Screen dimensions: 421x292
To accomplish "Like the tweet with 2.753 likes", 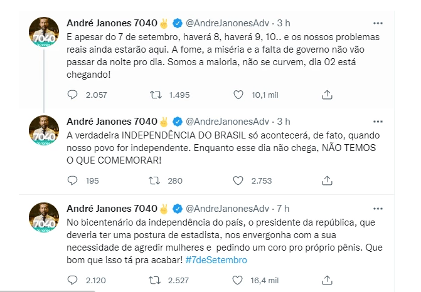I will click(x=238, y=180).
